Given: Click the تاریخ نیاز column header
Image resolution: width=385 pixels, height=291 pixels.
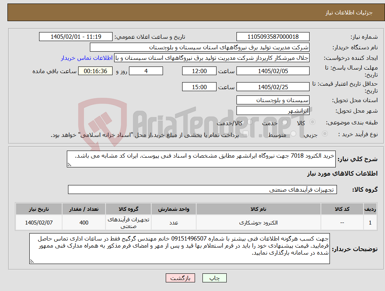Looking at the screenshot, I should [x=39, y=209].
